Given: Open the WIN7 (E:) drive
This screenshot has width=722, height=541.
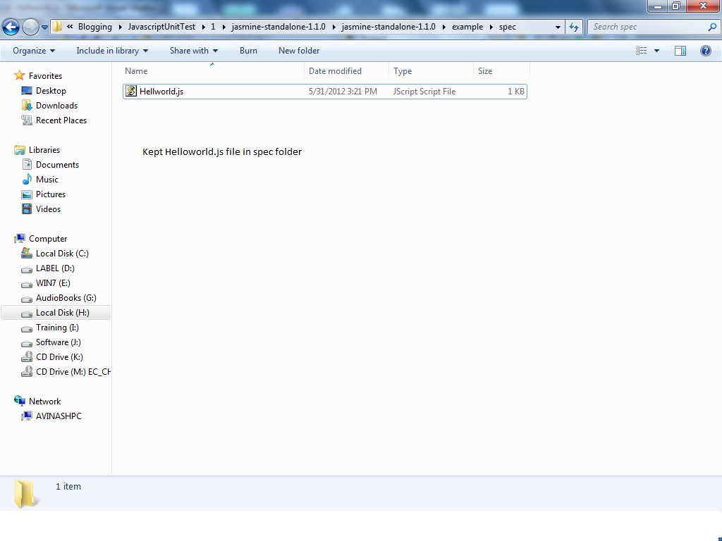Looking at the screenshot, I should [x=53, y=283].
